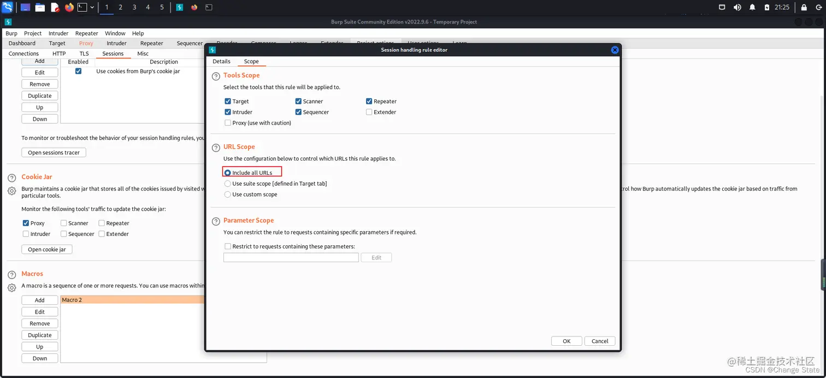The width and height of the screenshot is (826, 378).
Task: Launch Firefox from the panel launcher
Action: tap(69, 7)
